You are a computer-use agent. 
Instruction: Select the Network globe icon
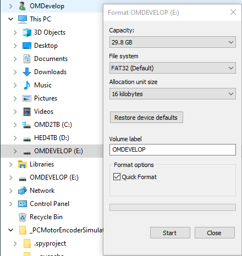pos(23,191)
